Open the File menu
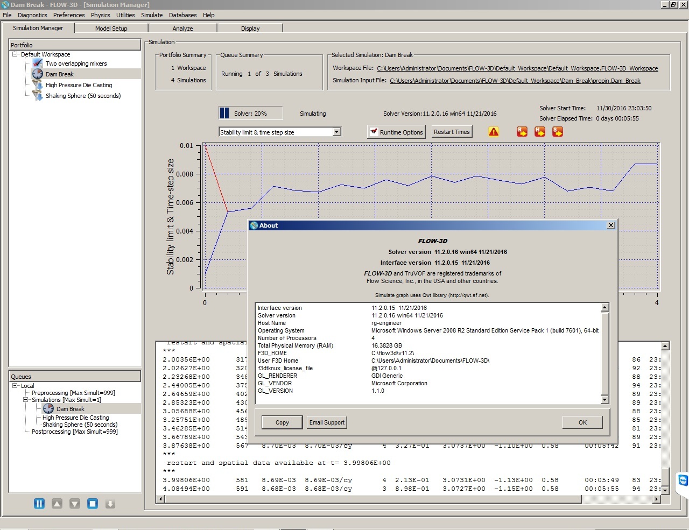Image resolution: width=689 pixels, height=530 pixels. [7, 15]
